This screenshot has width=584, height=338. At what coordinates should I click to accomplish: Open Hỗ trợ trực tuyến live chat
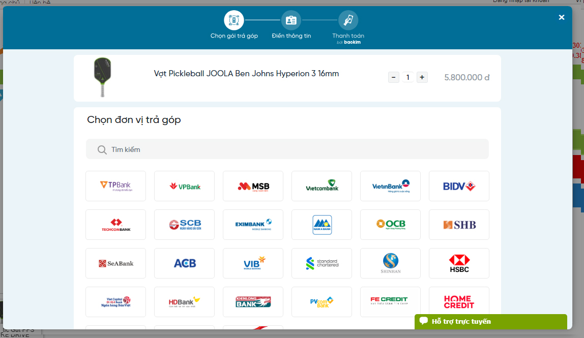[491, 322]
